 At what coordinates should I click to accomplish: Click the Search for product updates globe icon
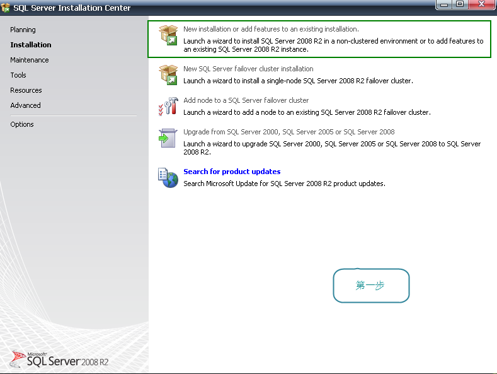[x=168, y=178]
